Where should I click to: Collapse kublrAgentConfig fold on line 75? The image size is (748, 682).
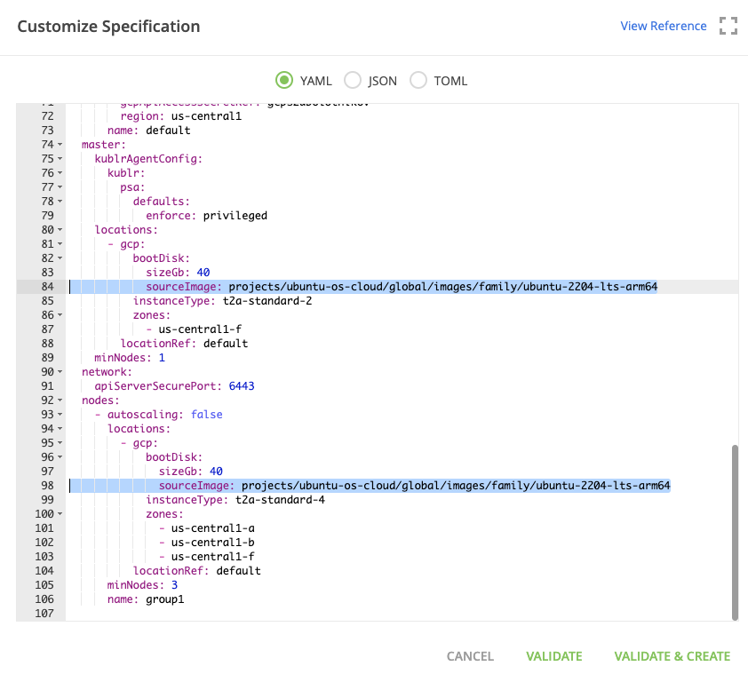click(x=60, y=159)
